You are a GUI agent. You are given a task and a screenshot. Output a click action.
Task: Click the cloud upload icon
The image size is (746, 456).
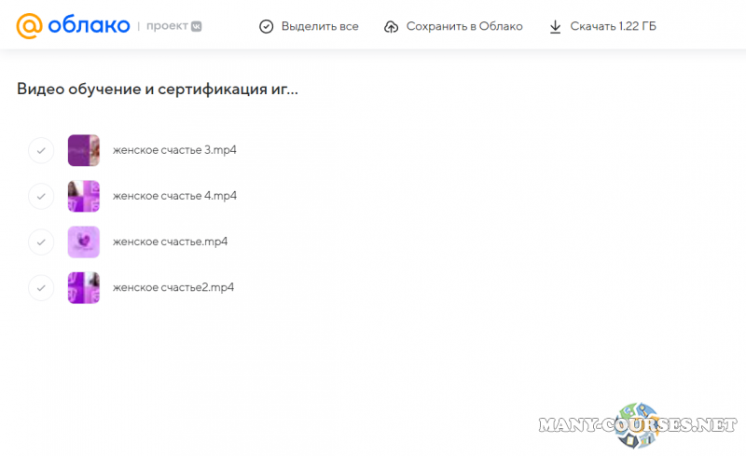392,26
